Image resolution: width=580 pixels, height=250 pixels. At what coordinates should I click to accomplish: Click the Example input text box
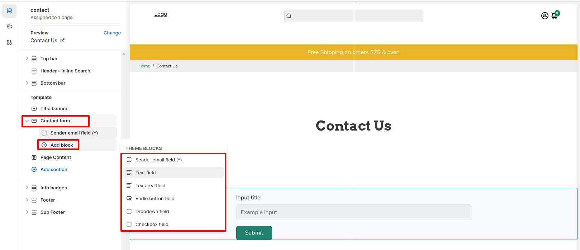pos(353,212)
